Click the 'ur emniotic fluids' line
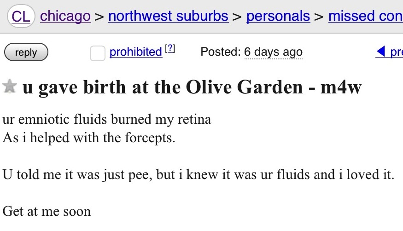This screenshot has height=231, width=403. 107,120
